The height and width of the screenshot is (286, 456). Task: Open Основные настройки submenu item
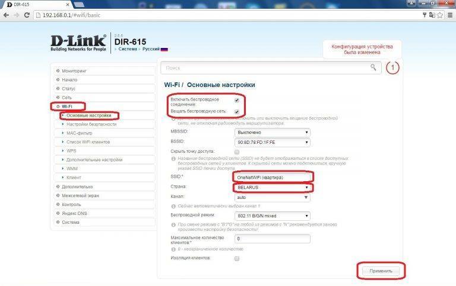point(104,115)
